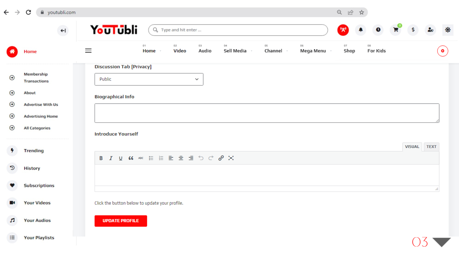Align text left in editor

(171, 158)
